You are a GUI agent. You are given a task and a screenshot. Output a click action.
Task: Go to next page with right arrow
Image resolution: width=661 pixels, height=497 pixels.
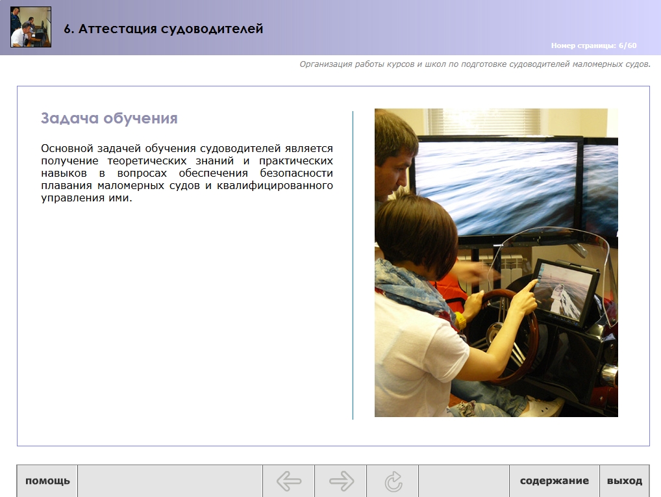point(341,481)
